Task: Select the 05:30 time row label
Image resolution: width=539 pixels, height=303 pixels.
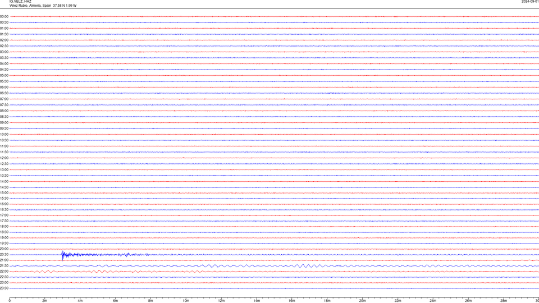Action: click(x=4, y=81)
